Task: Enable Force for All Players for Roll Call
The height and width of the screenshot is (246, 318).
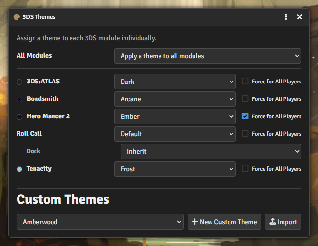Action: 245,133
